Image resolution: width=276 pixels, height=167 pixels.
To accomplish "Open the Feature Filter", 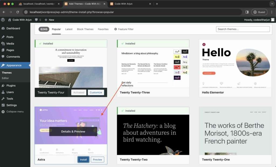I will tap(124, 29).
